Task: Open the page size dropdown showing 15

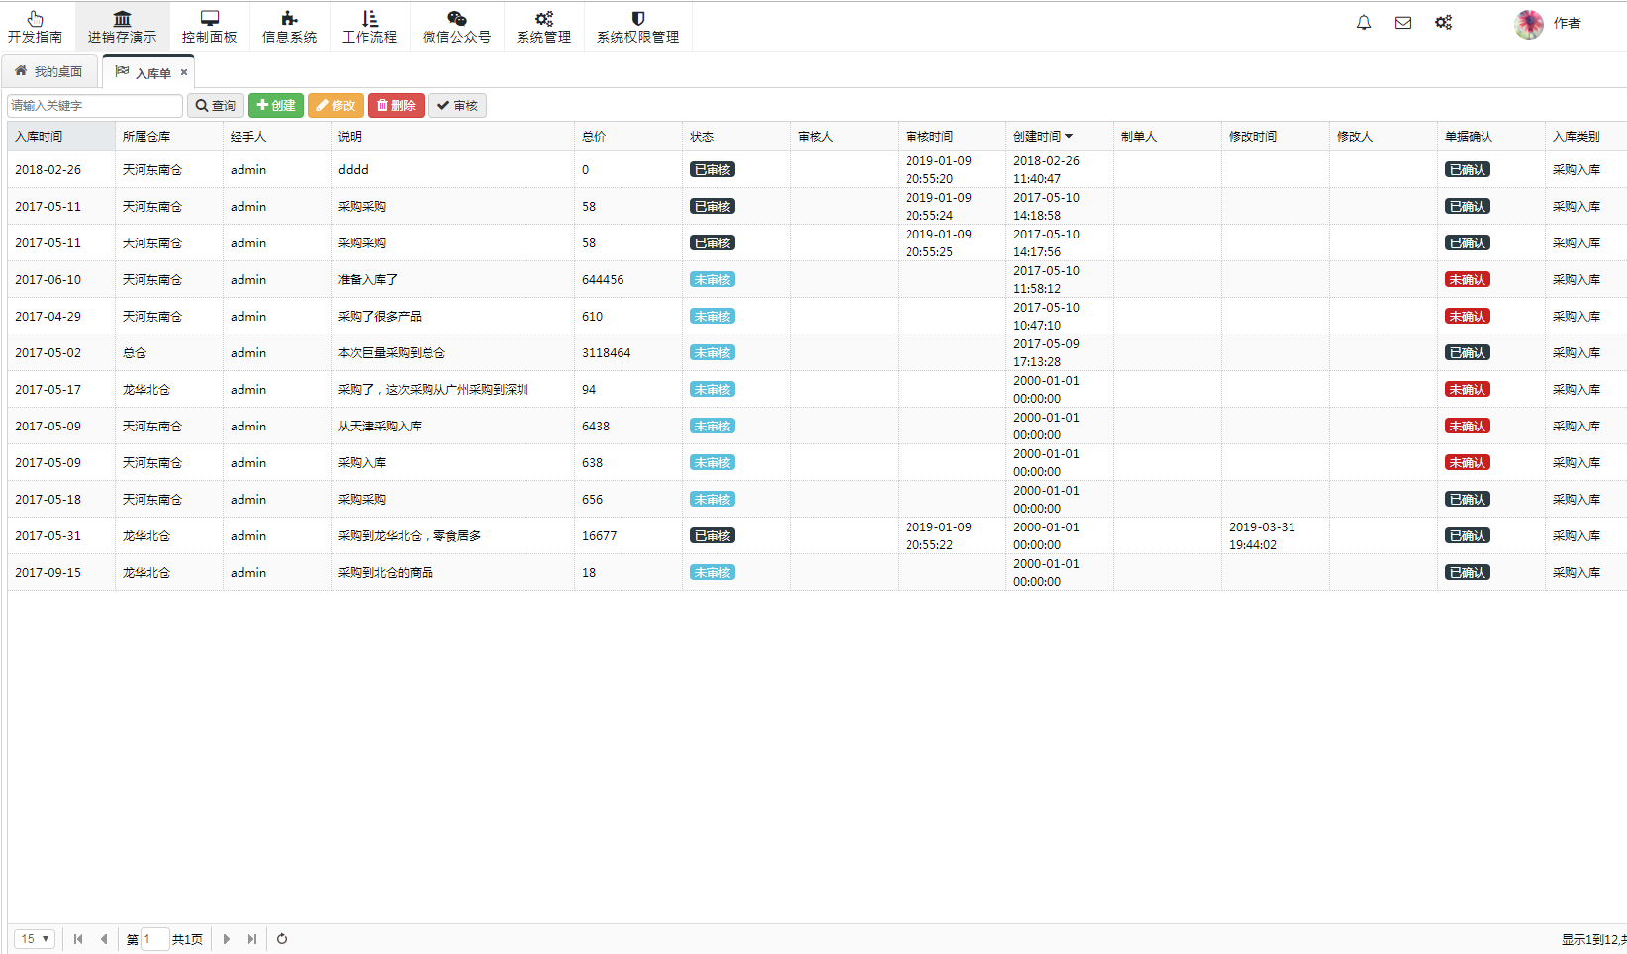Action: coord(35,939)
